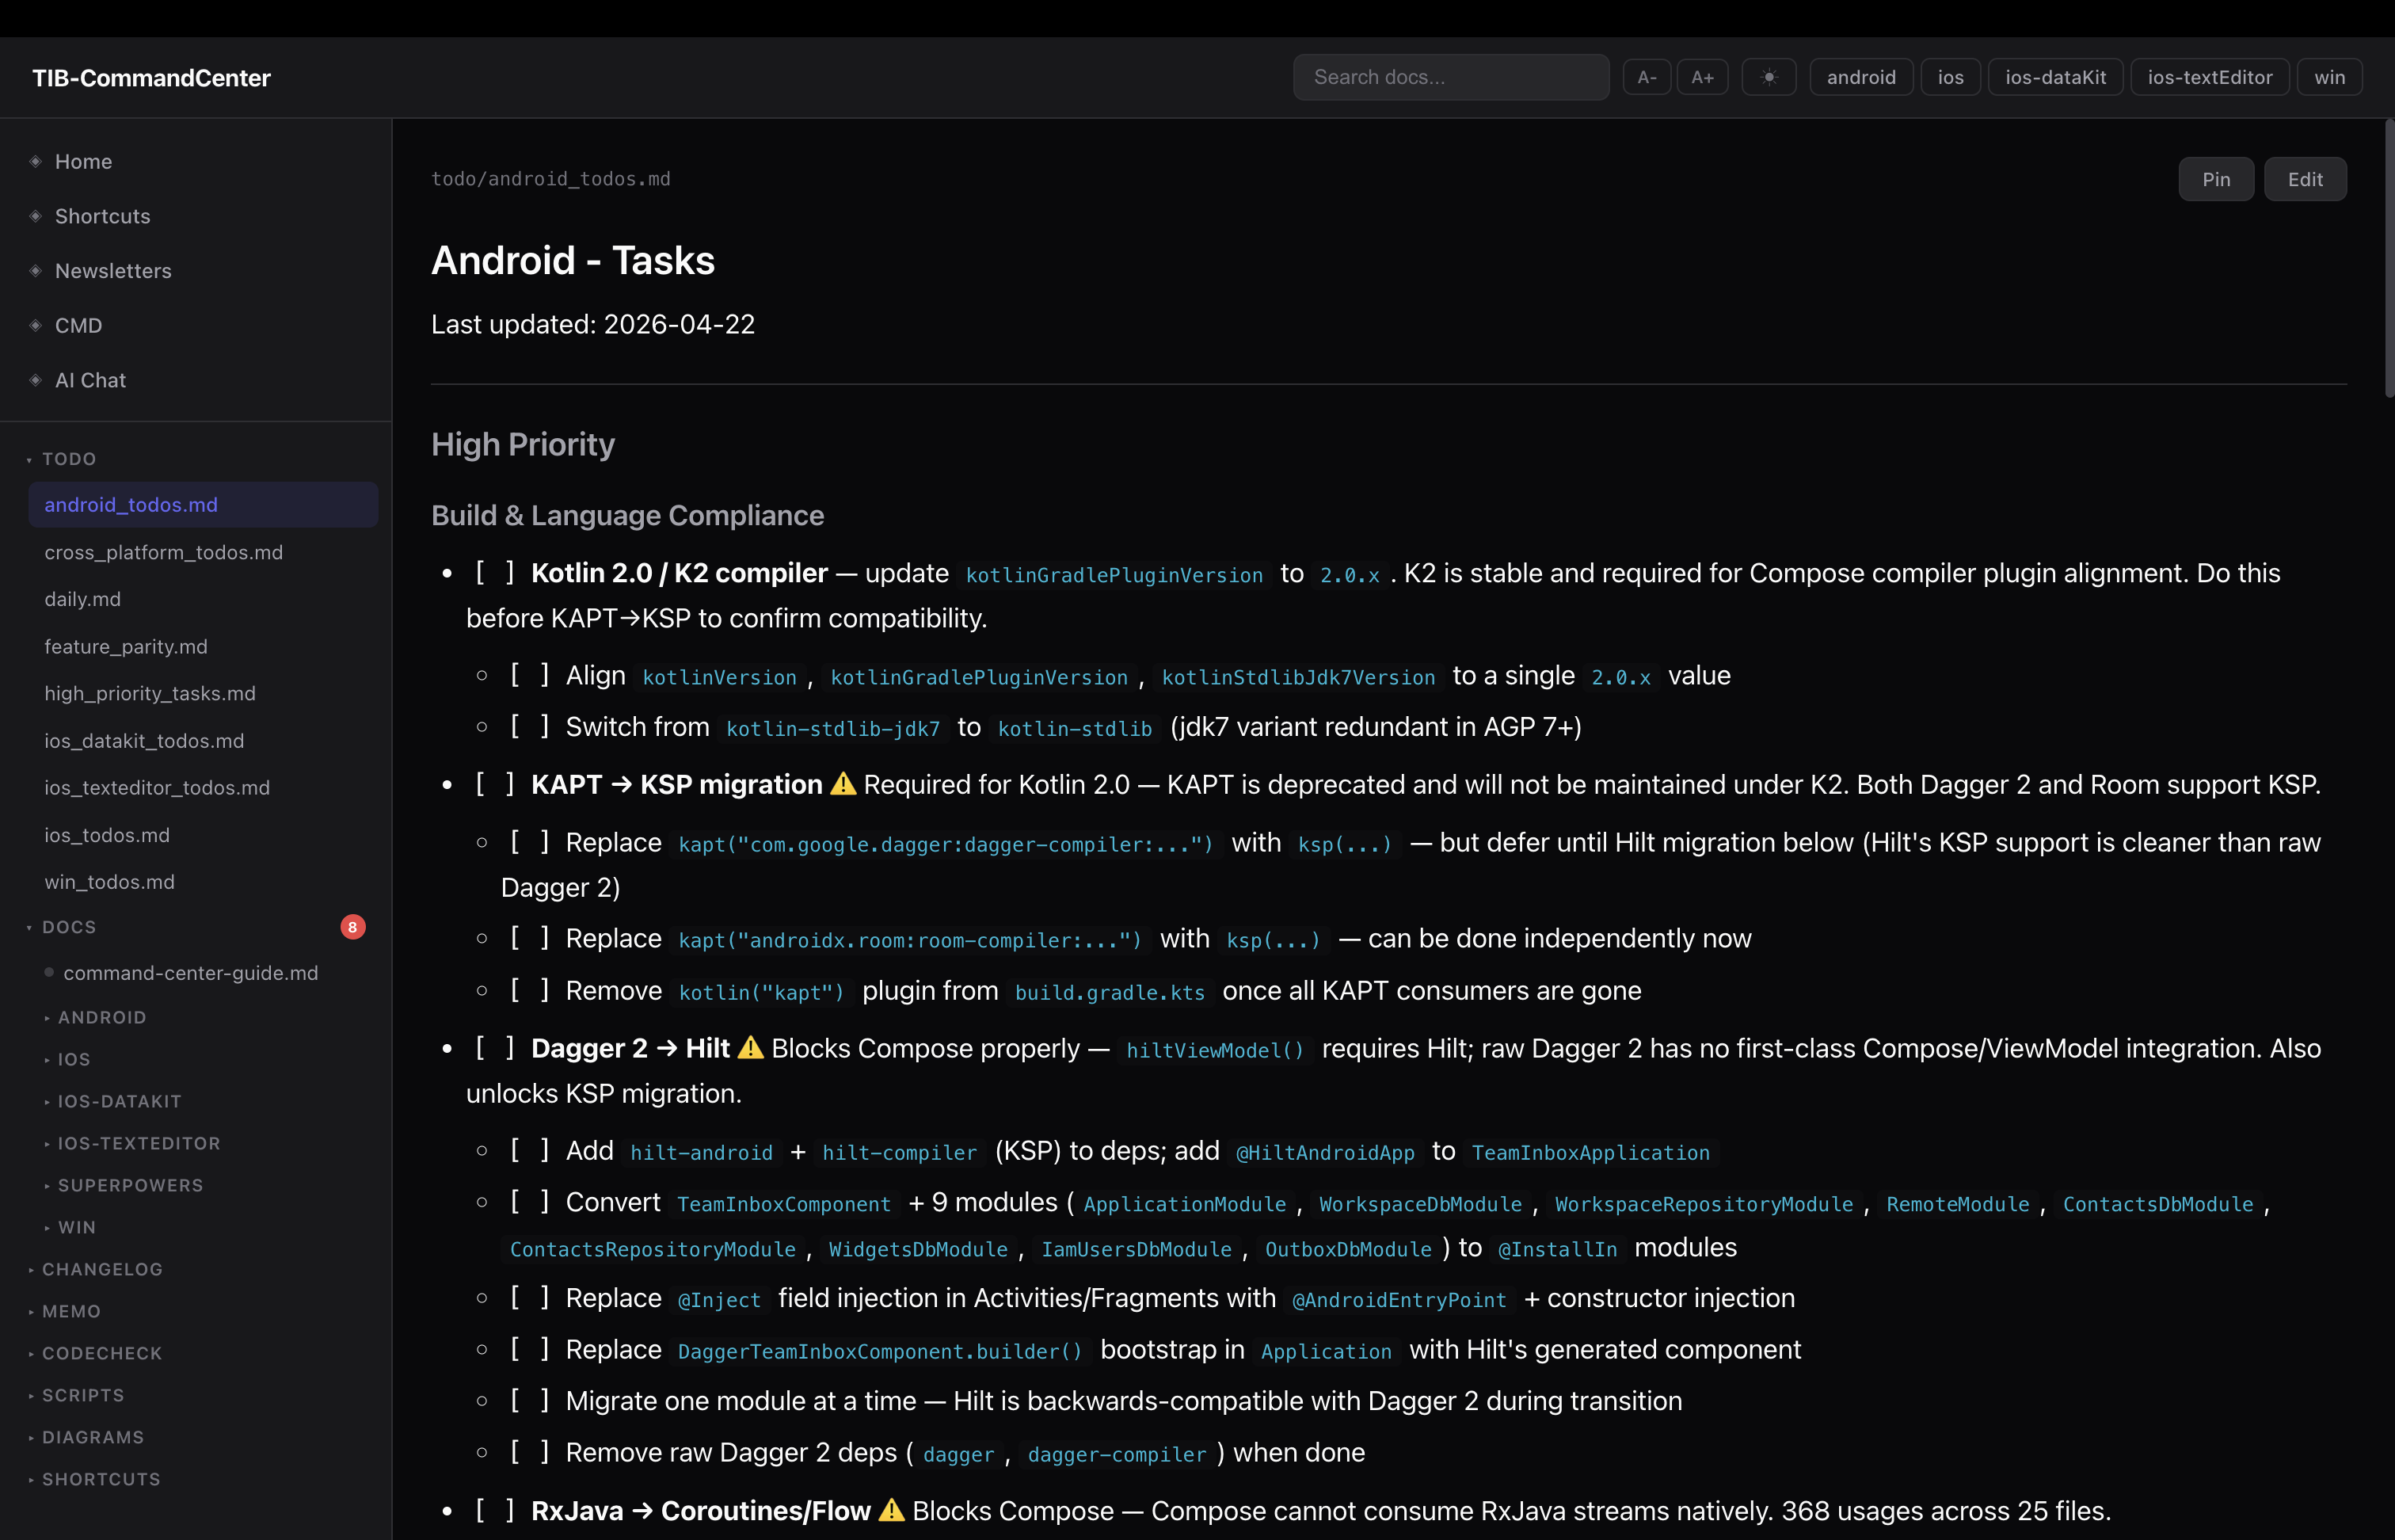
Task: Switch to the ios-dataKit tab
Action: (2055, 77)
